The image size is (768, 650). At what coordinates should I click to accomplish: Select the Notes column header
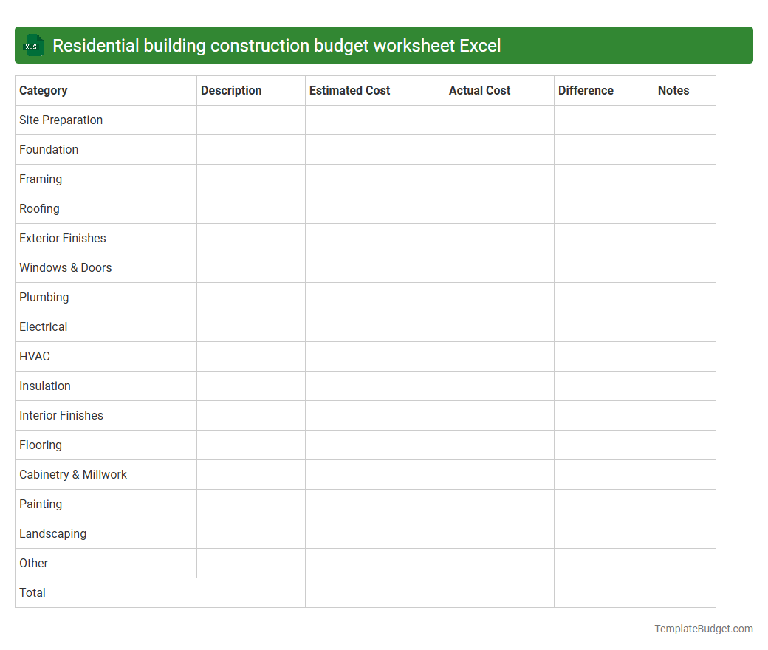[x=673, y=90]
